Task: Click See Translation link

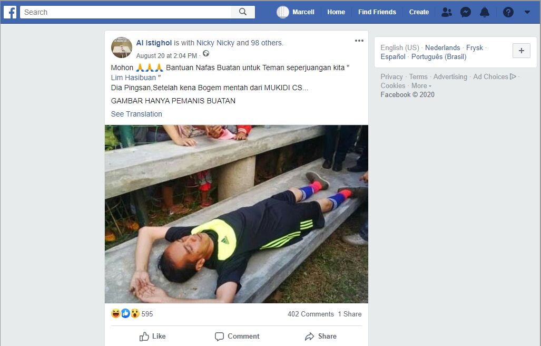Action: (x=136, y=114)
